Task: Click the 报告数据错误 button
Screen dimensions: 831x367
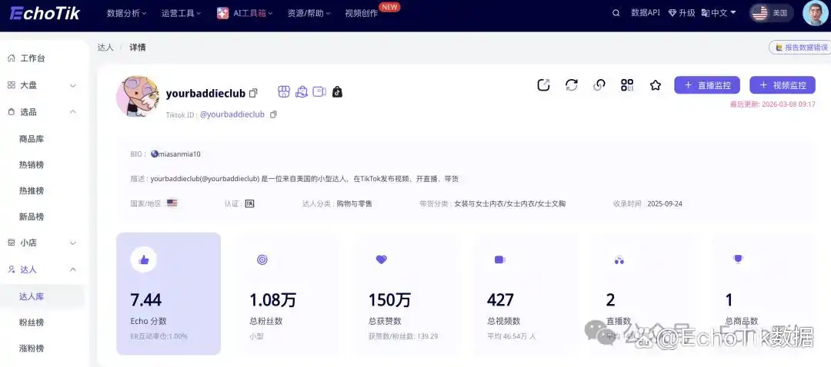Action: click(800, 48)
